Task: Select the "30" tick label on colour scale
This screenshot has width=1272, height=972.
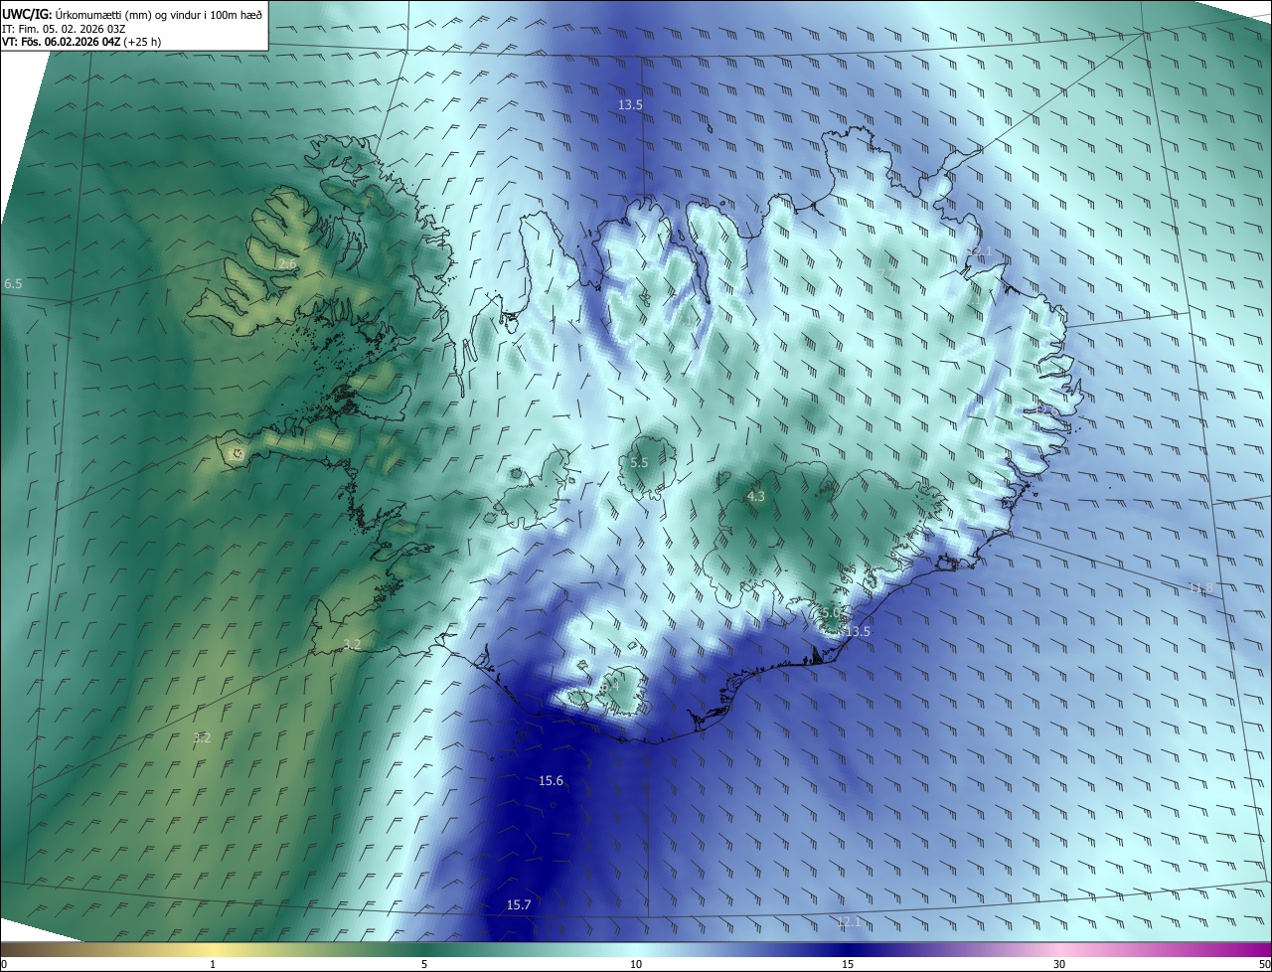Action: [x=1059, y=964]
